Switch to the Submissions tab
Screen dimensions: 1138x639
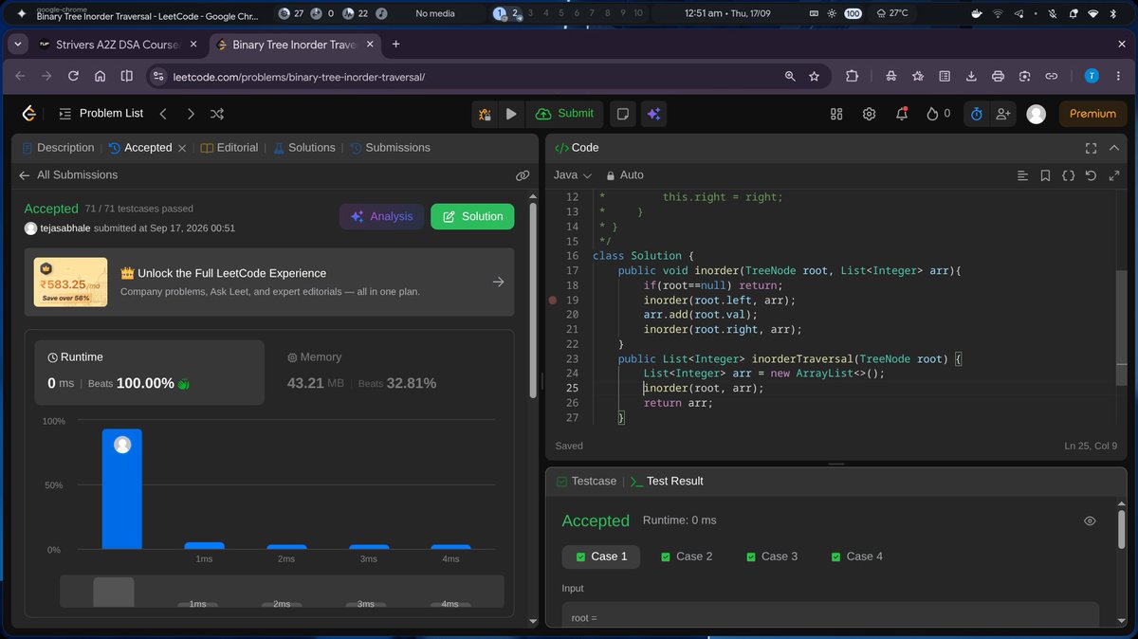click(x=390, y=148)
